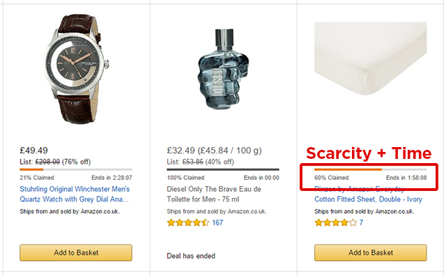Image resolution: width=446 pixels, height=276 pixels.
Task: Click the Ends in 2:28:07 timer
Action: coord(111,178)
